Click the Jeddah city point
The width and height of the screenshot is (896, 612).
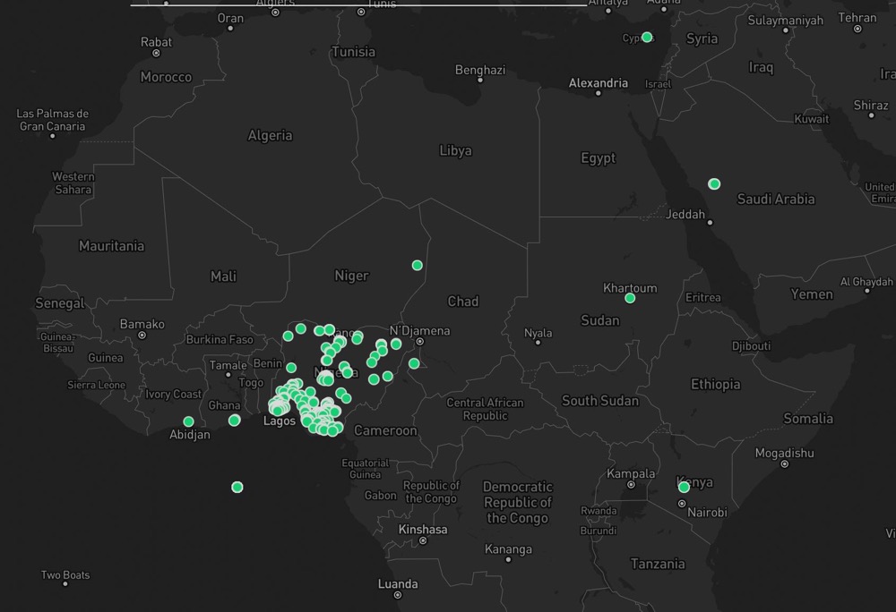(710, 223)
